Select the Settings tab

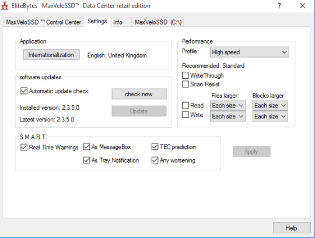click(x=97, y=21)
